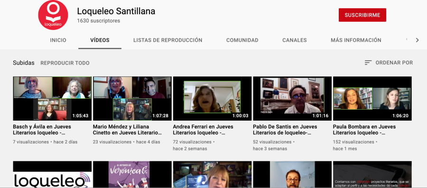Advance the tabs with the right chevron arrow

(417, 40)
